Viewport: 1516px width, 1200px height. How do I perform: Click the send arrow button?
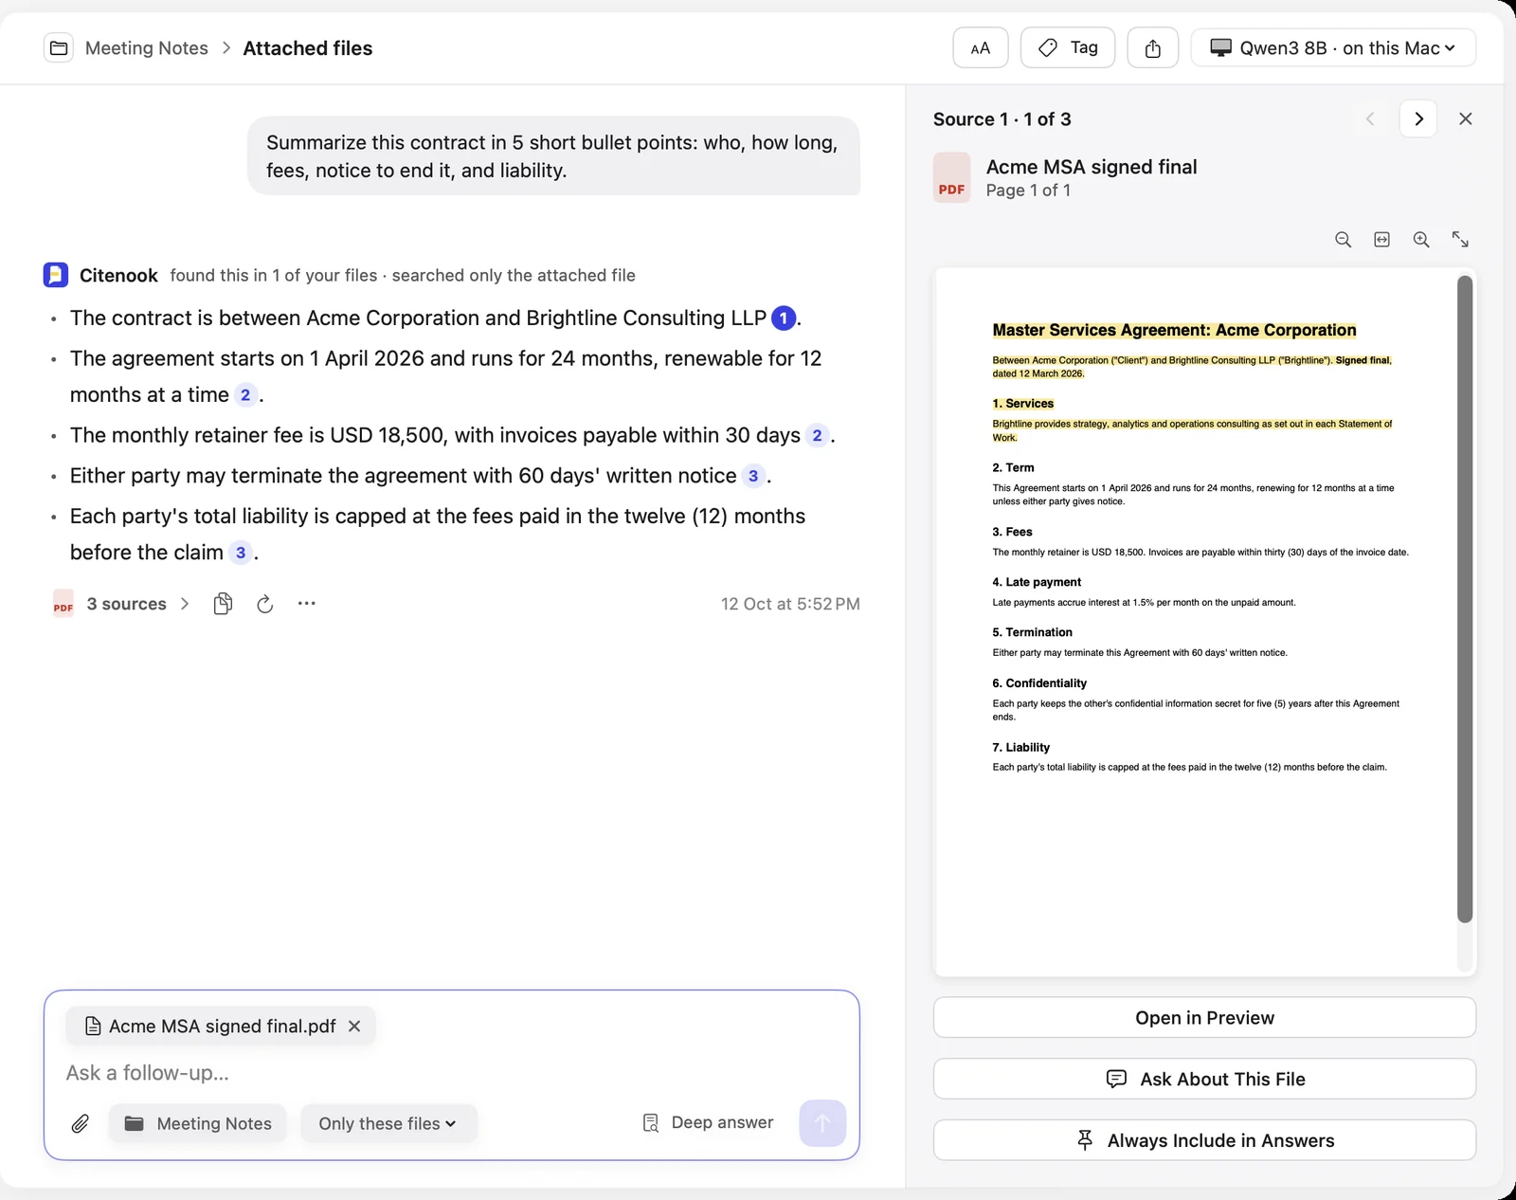822,1123
